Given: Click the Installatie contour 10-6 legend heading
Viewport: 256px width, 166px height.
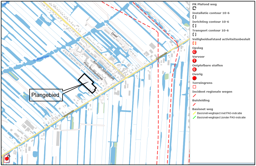Looking at the screenshot, I should [211, 13].
